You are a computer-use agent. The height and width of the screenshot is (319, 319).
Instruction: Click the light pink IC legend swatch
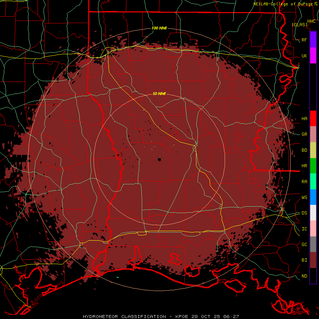click(313, 229)
